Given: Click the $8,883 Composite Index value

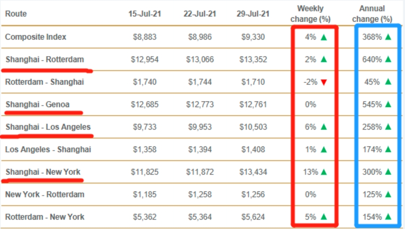Looking at the screenshot, I should click(145, 37).
